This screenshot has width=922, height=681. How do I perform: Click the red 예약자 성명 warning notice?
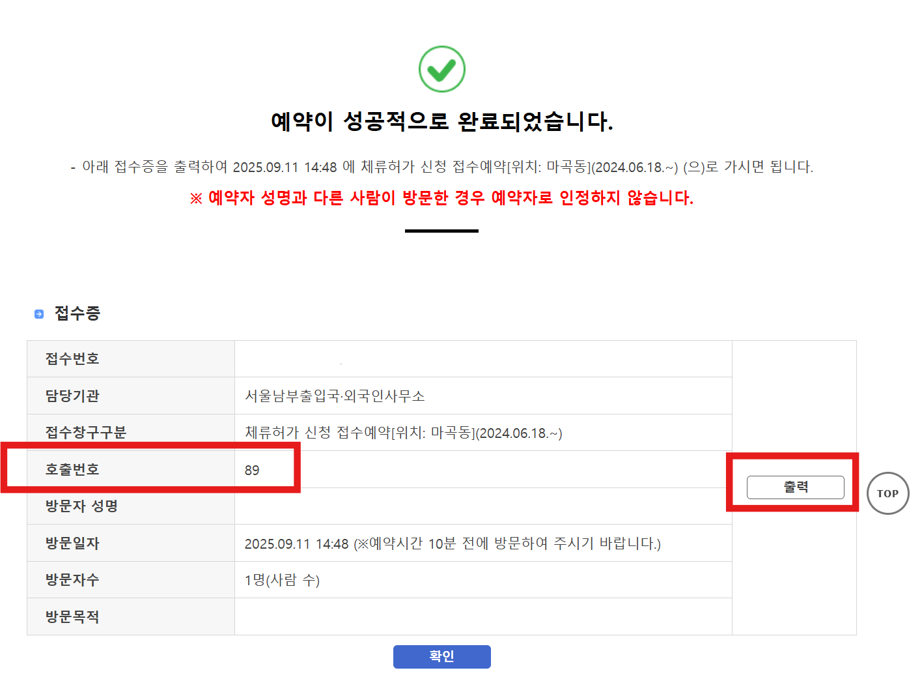click(x=441, y=198)
